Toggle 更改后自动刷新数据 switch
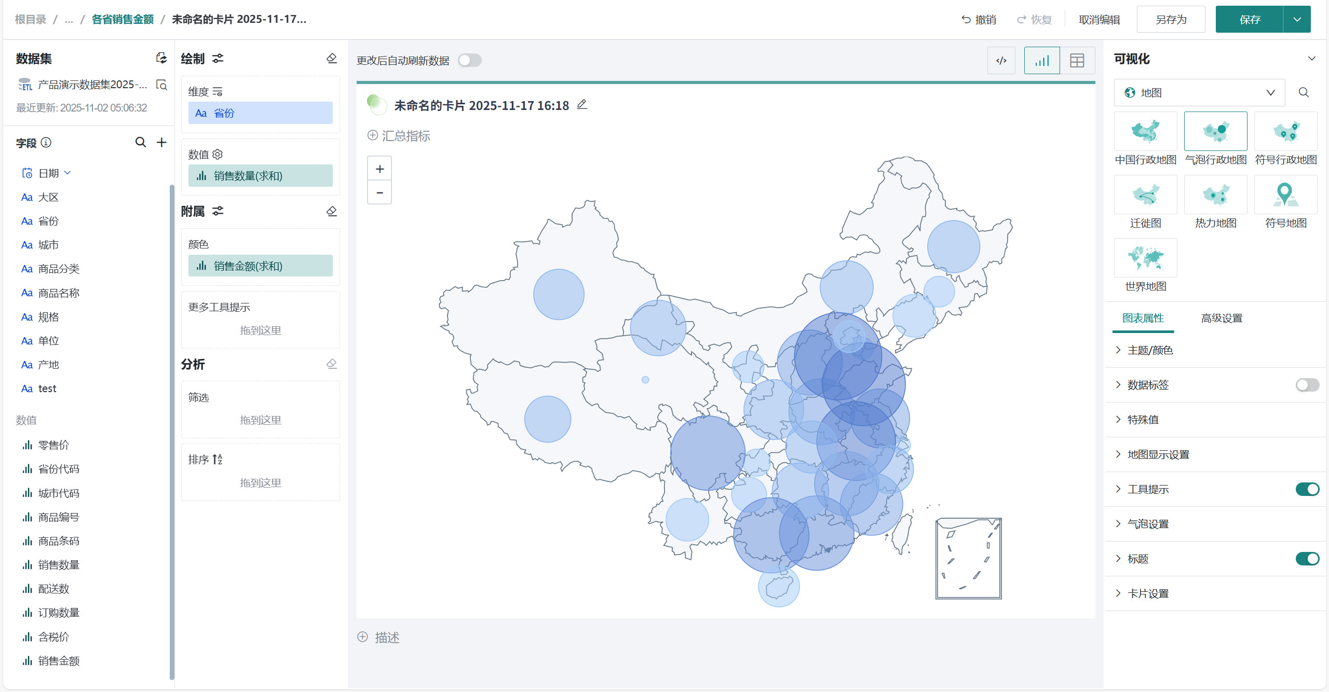 (469, 60)
